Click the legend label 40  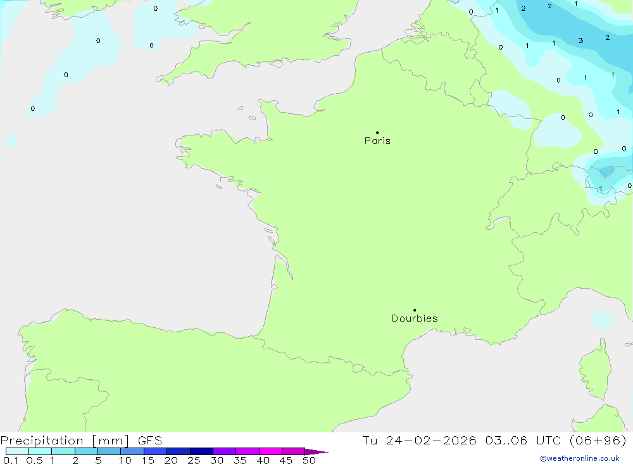[263, 460]
